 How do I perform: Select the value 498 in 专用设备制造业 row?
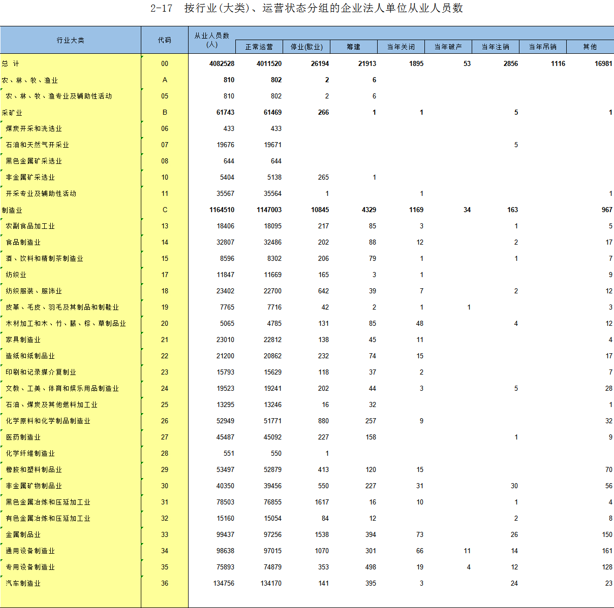tap(371, 567)
